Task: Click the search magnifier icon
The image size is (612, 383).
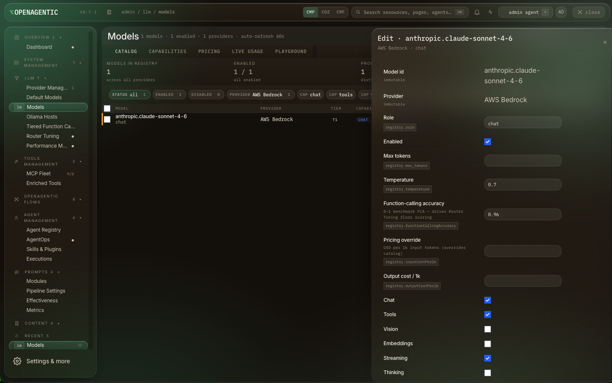Action: [x=358, y=12]
